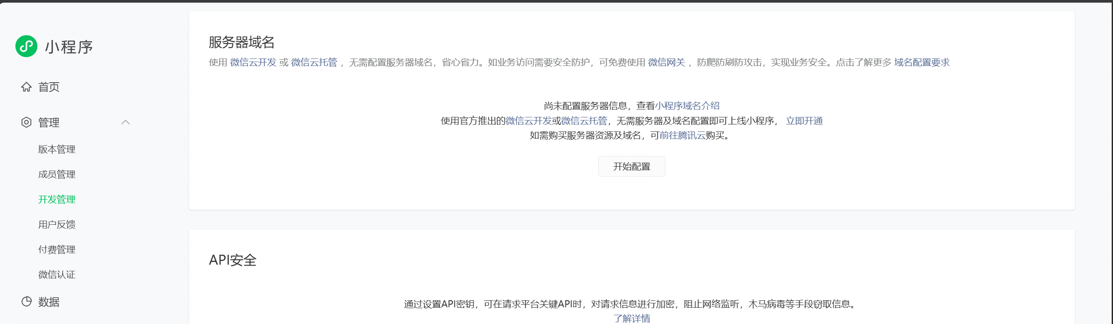
Task: Click 微信云开发 link in the 使用官方推出的 line
Action: click(x=529, y=121)
